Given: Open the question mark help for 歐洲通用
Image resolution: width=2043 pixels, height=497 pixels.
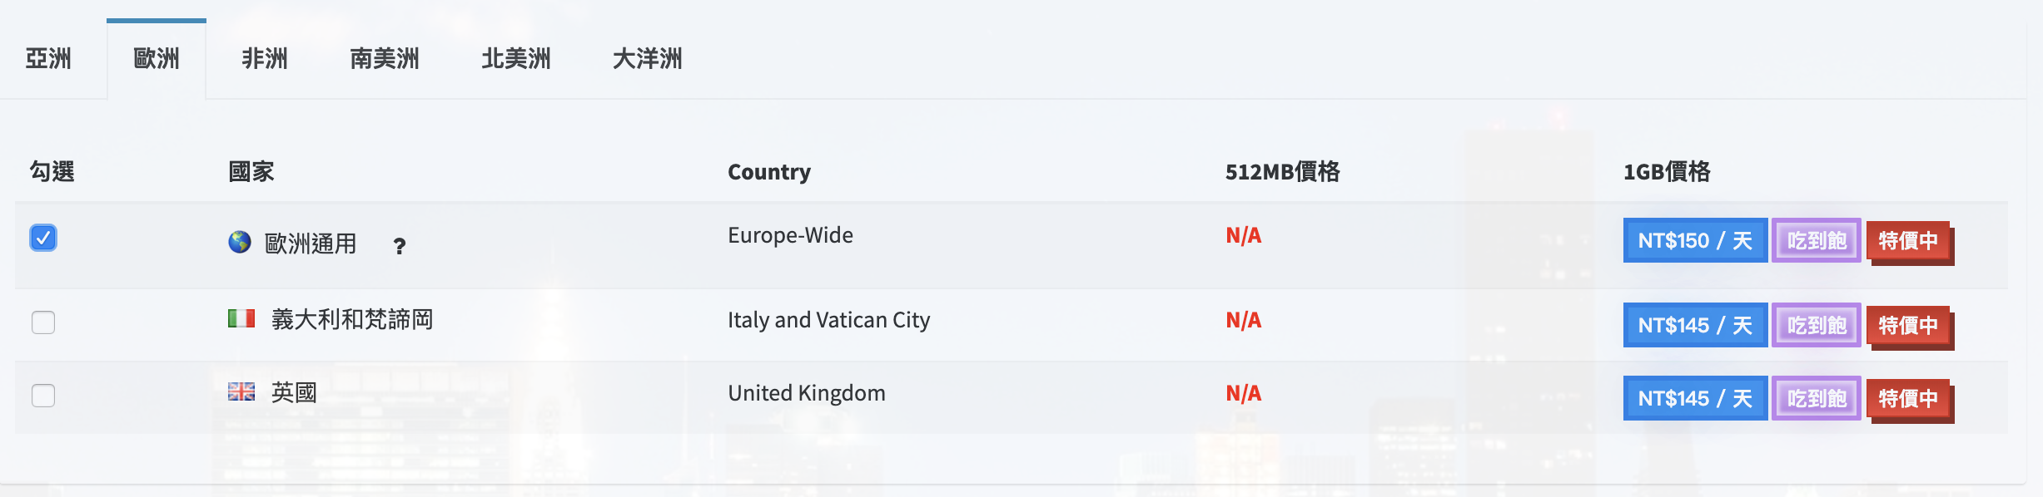Looking at the screenshot, I should (x=400, y=246).
